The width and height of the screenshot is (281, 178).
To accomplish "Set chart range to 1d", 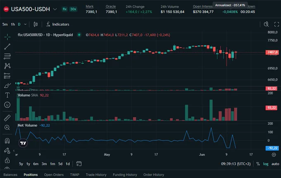I will 67,164.
